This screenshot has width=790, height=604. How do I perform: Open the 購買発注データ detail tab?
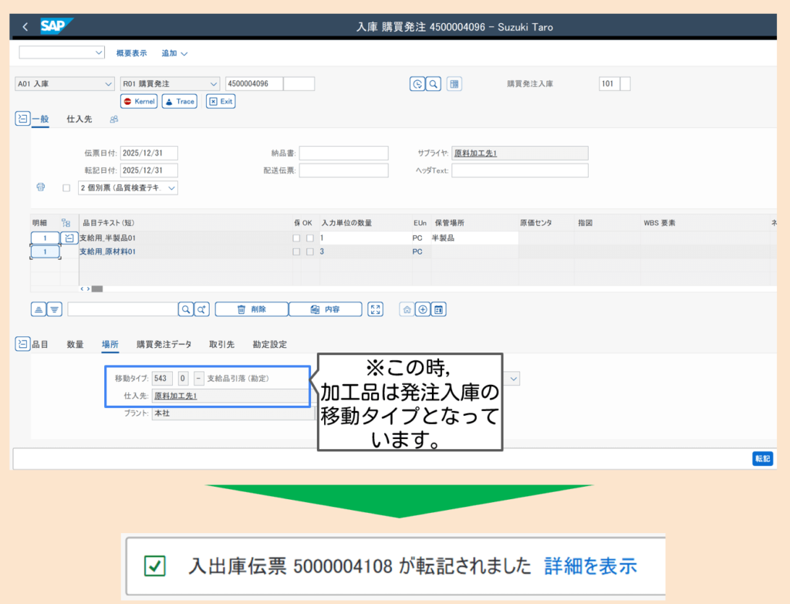pos(164,344)
